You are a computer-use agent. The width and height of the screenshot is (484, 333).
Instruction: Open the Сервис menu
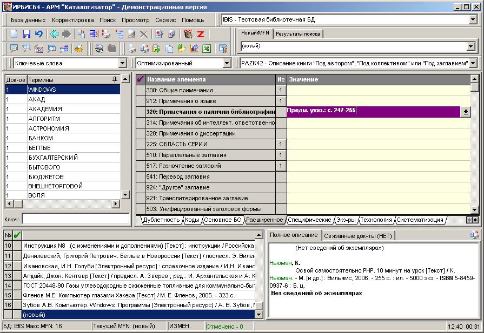coord(165,20)
